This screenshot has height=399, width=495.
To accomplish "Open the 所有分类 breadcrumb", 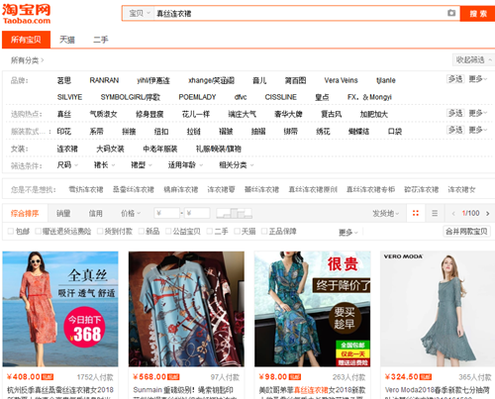I will tap(27, 60).
